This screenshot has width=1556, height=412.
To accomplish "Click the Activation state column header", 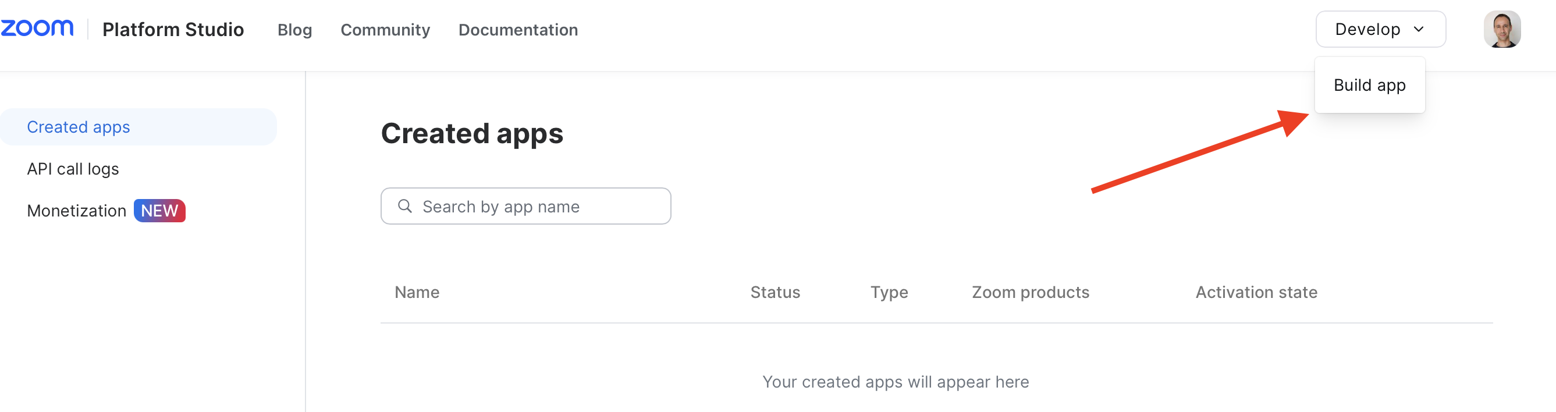I will [x=1256, y=292].
